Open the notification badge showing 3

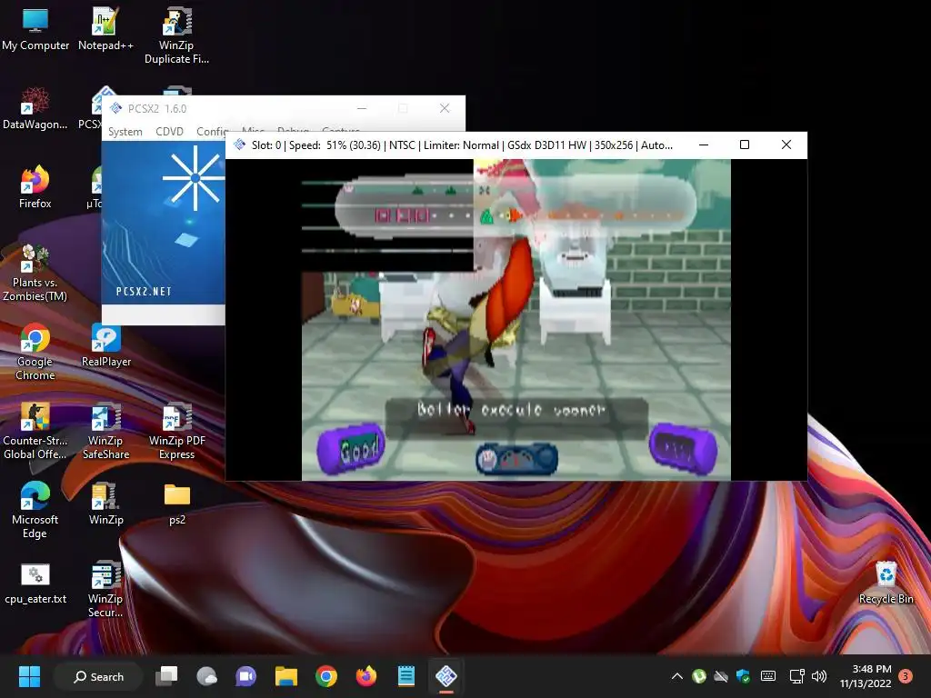pyautogui.click(x=906, y=676)
